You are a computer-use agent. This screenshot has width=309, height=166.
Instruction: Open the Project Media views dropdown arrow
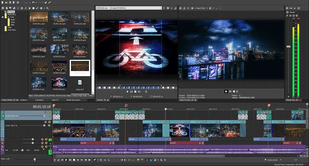pyautogui.click(x=44, y=8)
